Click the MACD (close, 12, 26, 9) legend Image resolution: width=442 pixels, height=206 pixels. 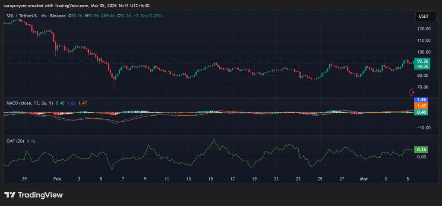tap(30, 103)
